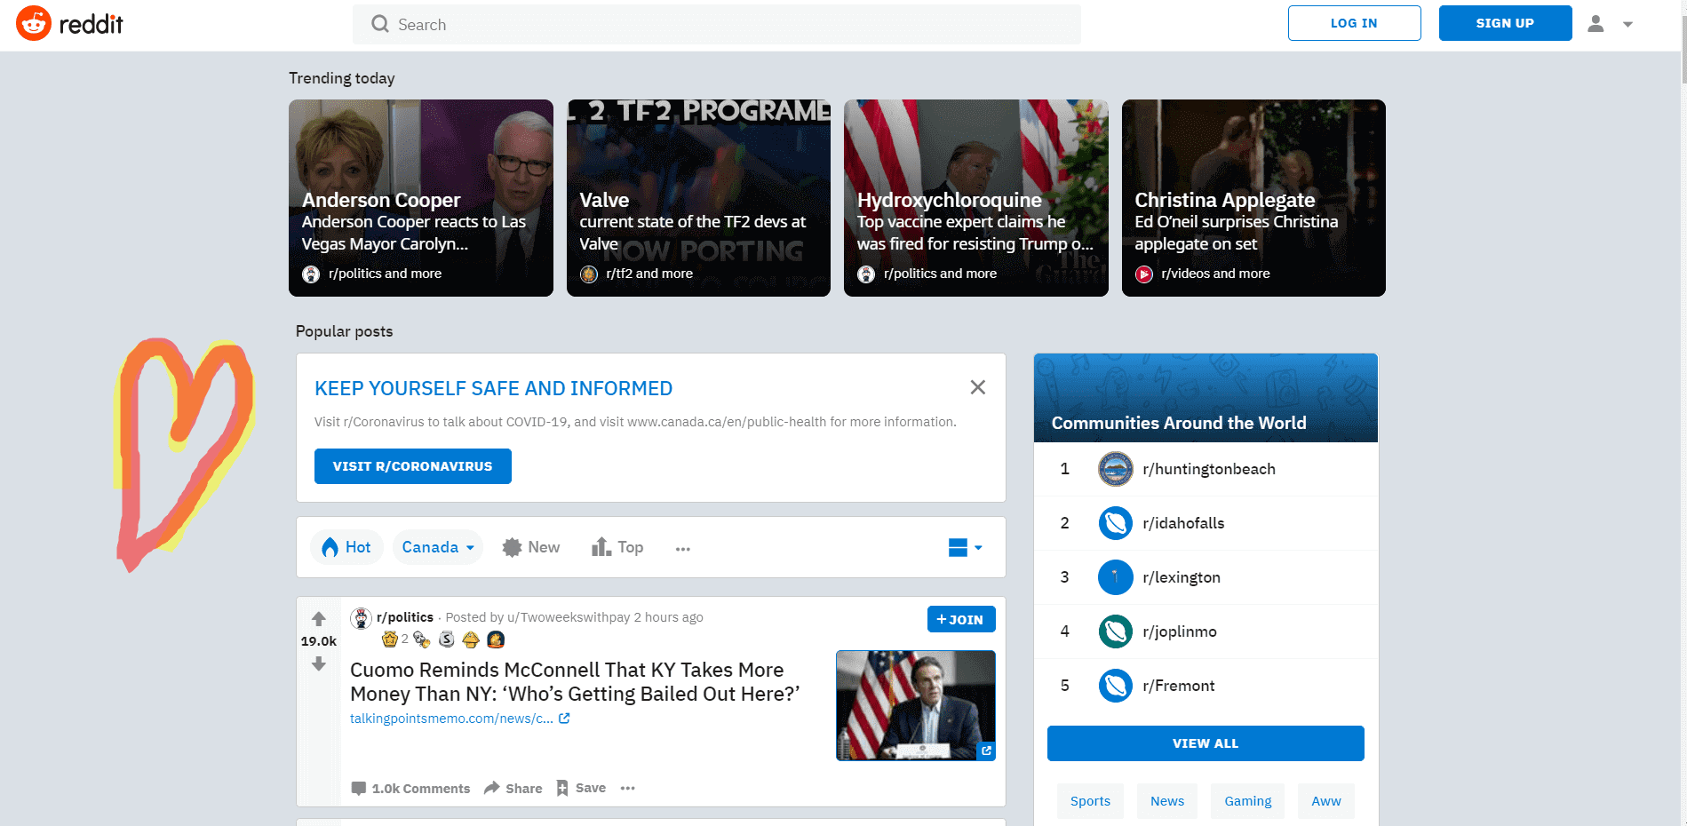Viewport: 1687px width, 826px height.
Task: Open Valve TF2 trending card
Action: [x=698, y=198]
